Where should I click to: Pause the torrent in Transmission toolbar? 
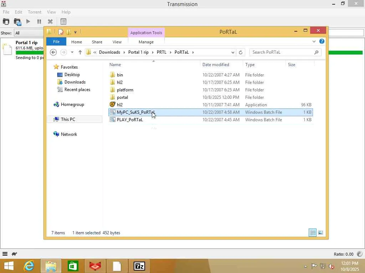[x=39, y=22]
